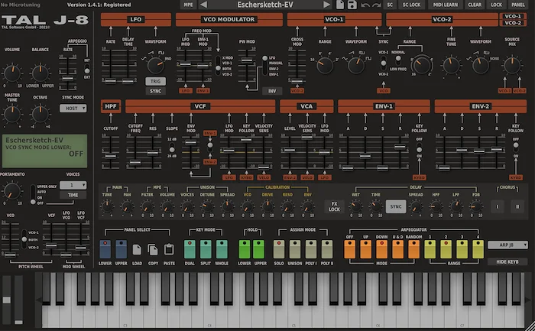Open the SYNC MODE HOST dropdown
Screen dimensions: 535x331
(x=73, y=109)
